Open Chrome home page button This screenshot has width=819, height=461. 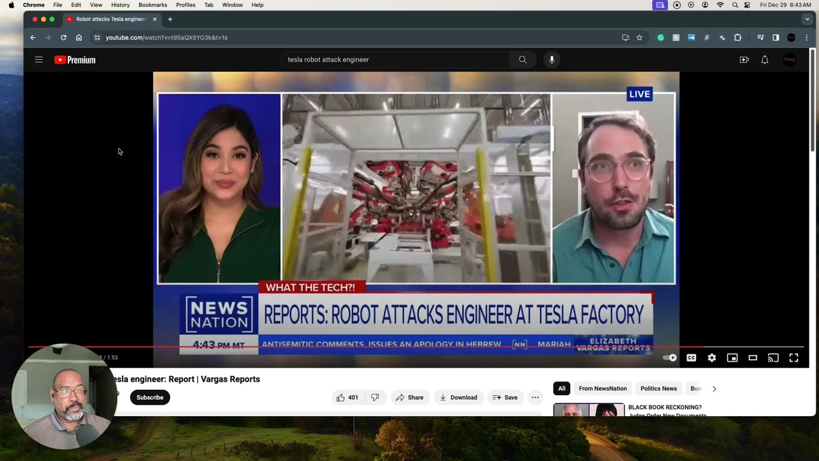(x=79, y=38)
